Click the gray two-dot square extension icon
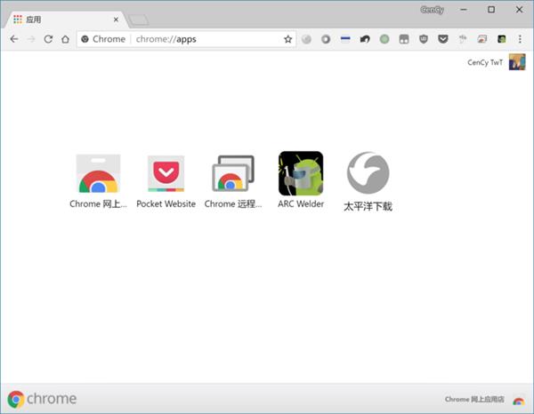This screenshot has height=414, width=534. click(x=404, y=39)
